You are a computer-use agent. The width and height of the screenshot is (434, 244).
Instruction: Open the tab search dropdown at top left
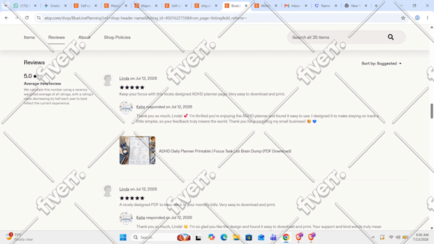6,6
